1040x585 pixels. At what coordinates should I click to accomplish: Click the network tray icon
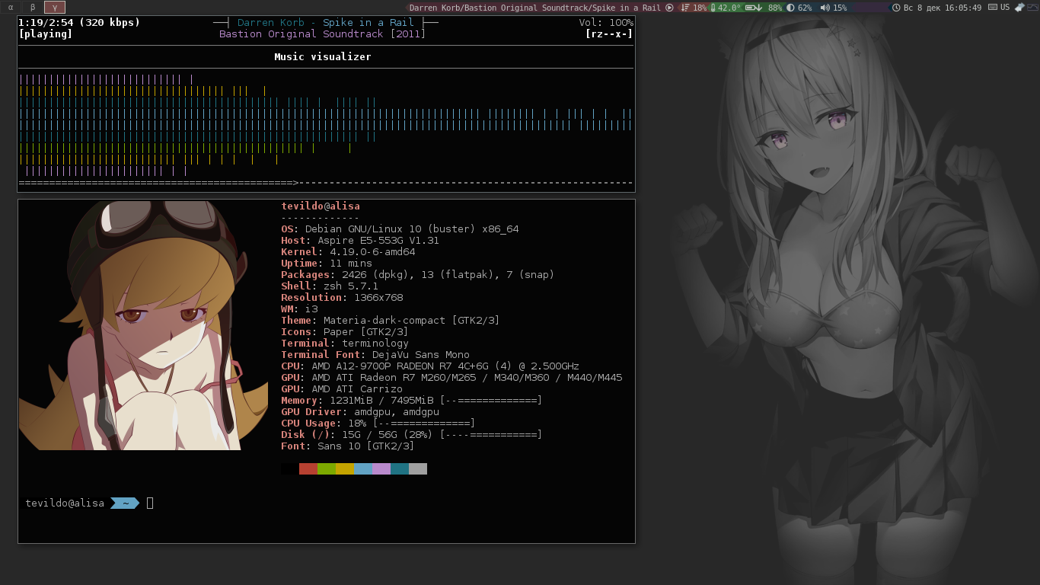pyautogui.click(x=1019, y=8)
